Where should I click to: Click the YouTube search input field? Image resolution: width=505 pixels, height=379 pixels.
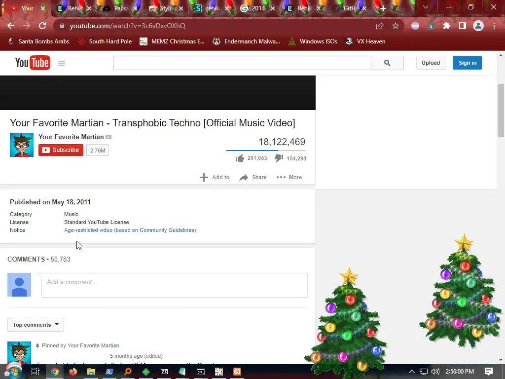[242, 63]
